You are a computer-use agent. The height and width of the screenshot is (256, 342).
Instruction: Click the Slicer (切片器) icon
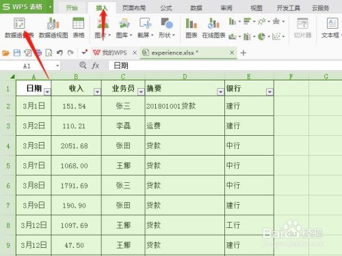[302, 23]
